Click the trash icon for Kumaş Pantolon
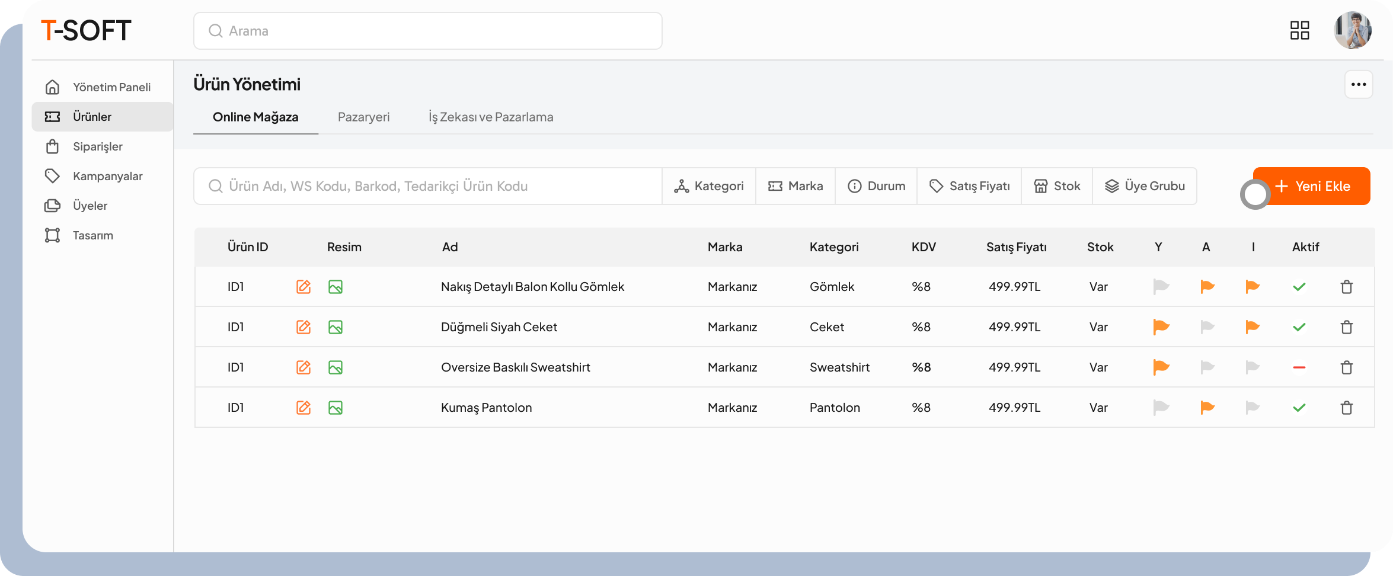This screenshot has height=576, width=1393. [1346, 408]
